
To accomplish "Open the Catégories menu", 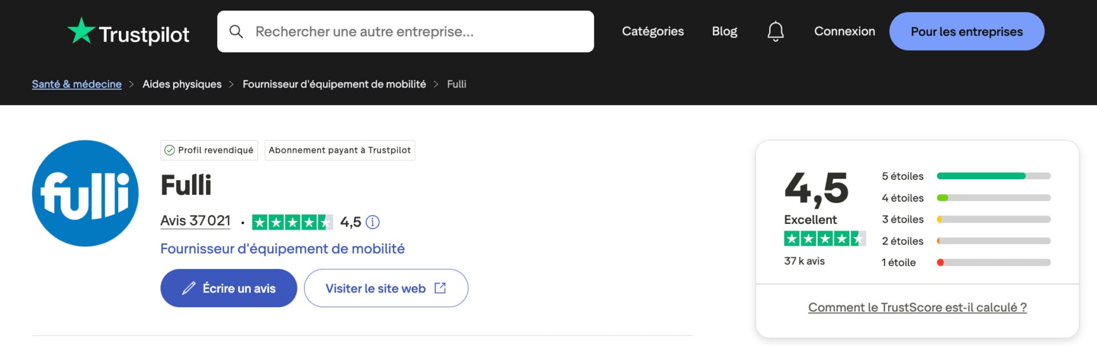I will [x=652, y=31].
